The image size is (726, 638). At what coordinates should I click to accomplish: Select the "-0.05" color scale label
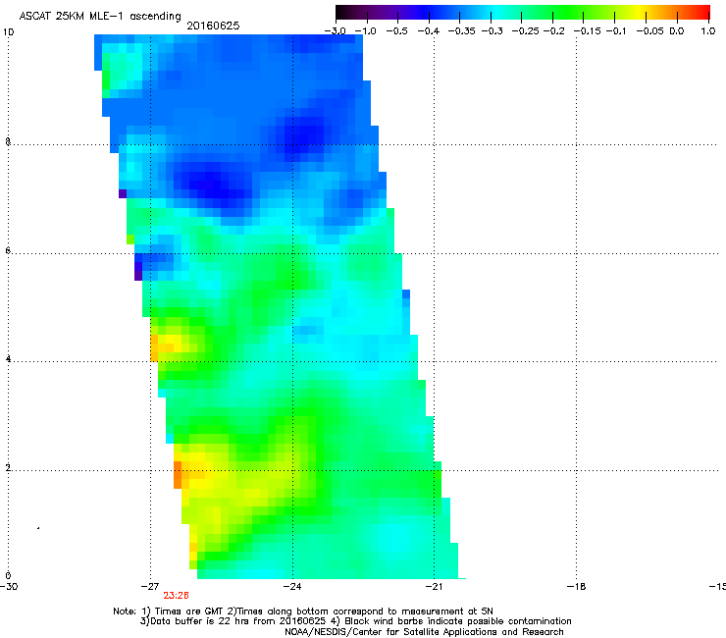point(650,31)
